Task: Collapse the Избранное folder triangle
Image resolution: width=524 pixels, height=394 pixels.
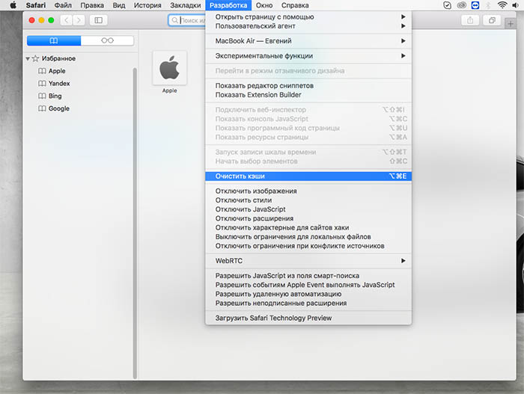Action: pos(28,58)
